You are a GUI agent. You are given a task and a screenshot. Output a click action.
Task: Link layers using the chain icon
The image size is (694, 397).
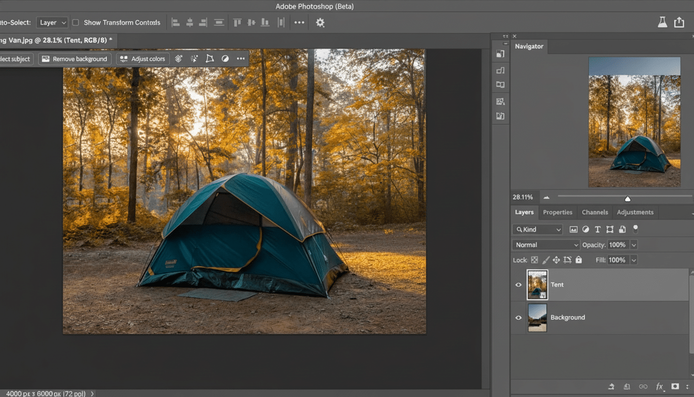pos(643,386)
